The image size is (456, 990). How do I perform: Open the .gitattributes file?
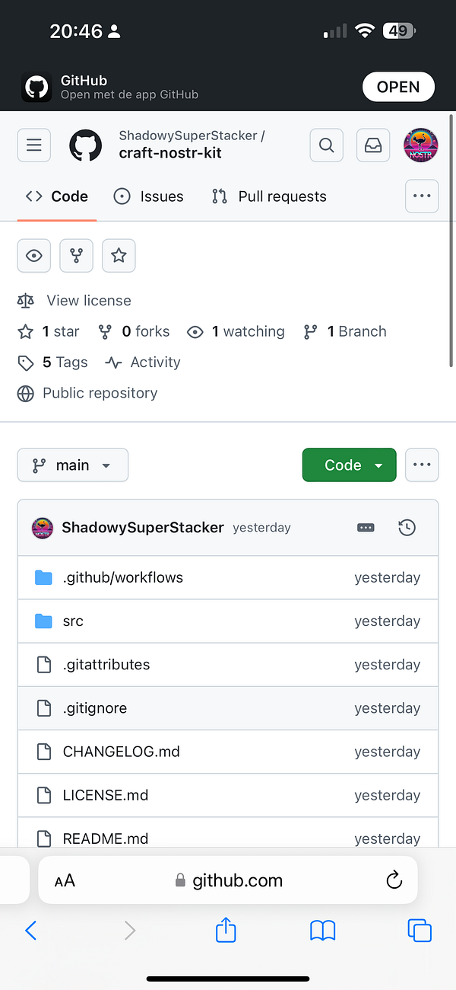coord(106,665)
